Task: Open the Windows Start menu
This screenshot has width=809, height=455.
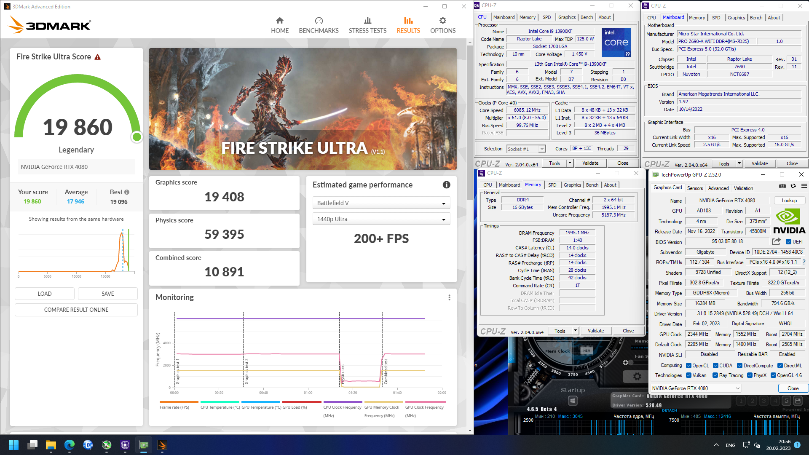Action: click(13, 445)
